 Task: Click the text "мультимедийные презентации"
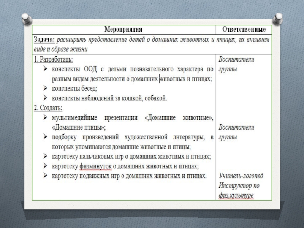coord(94,118)
